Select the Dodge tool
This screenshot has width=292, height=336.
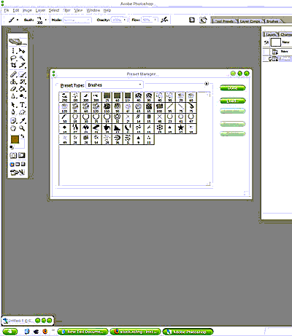pos(22,95)
